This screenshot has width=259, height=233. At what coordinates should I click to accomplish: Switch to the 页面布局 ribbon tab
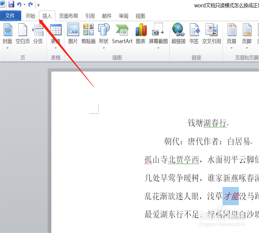[x=68, y=16]
